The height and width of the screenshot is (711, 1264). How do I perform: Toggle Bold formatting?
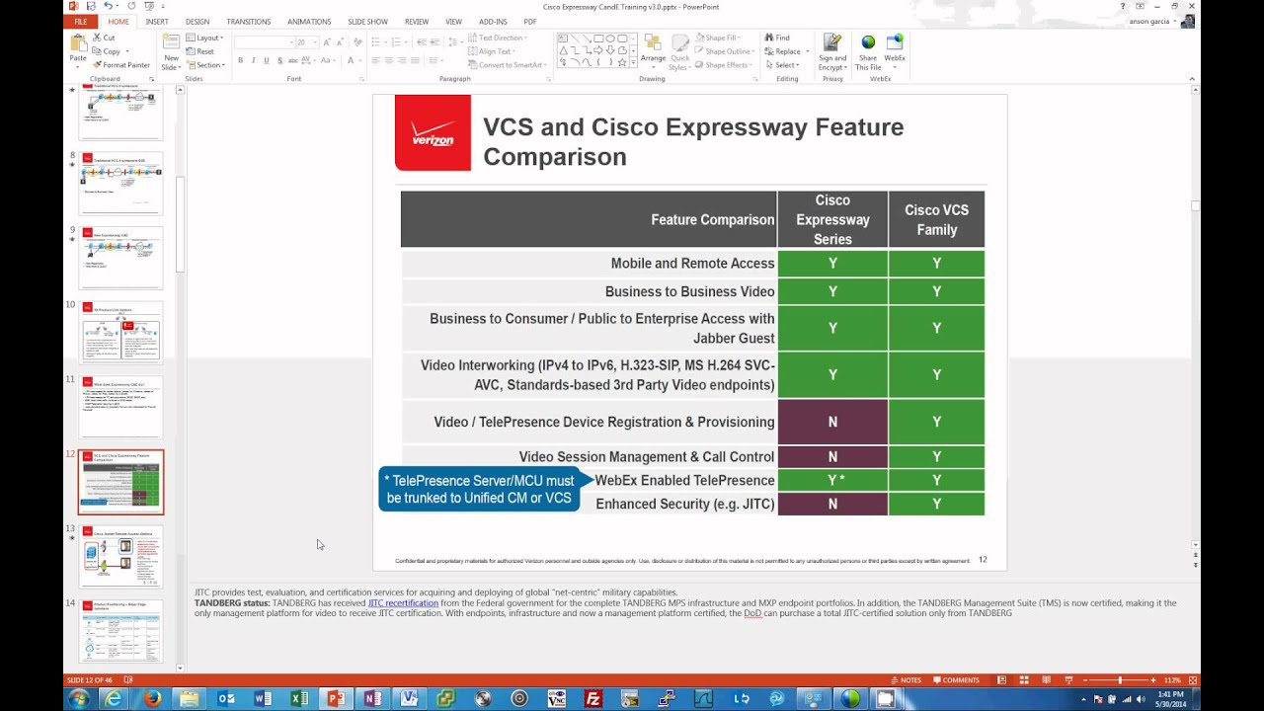[x=241, y=61]
